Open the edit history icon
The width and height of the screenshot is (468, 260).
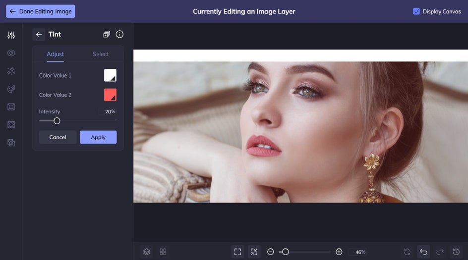click(x=457, y=252)
